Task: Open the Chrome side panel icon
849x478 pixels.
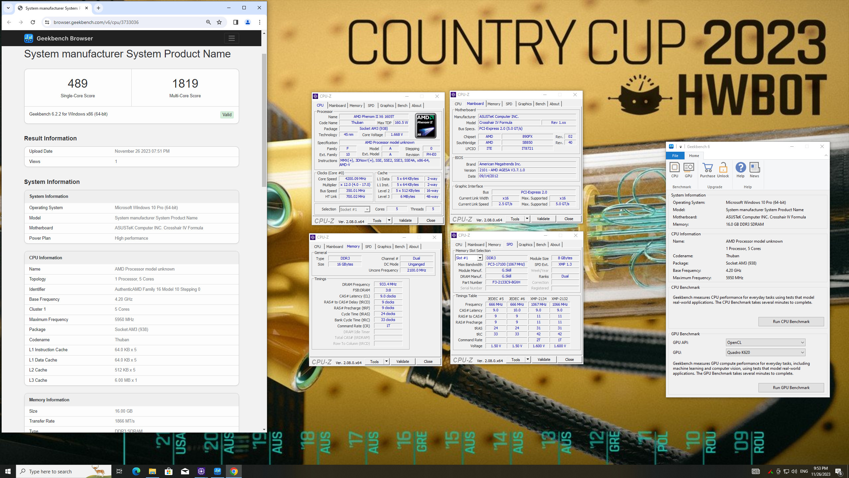Action: tap(235, 22)
